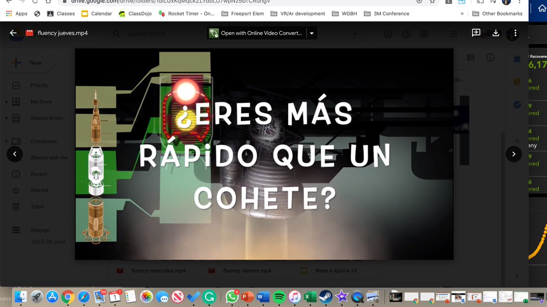Open Spotify from the dock
This screenshot has width=547, height=307.
tap(279, 297)
